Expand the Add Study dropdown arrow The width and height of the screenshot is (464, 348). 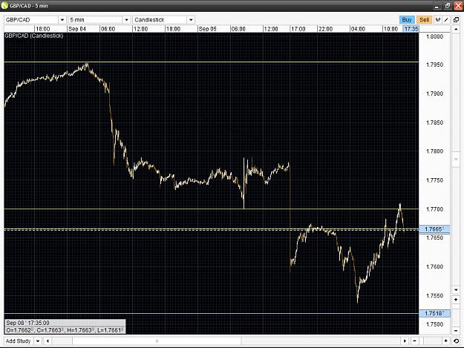tap(38, 341)
